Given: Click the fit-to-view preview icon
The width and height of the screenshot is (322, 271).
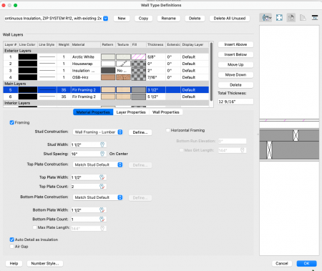Looking at the screenshot, I should [279, 18].
